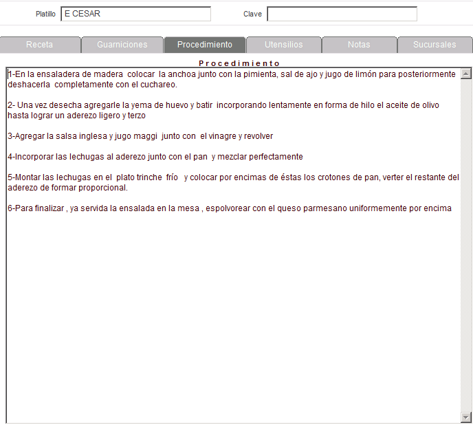Place cursor in step 2 about yema de huevo
Viewport: 473px width, 425px height.
(206, 105)
